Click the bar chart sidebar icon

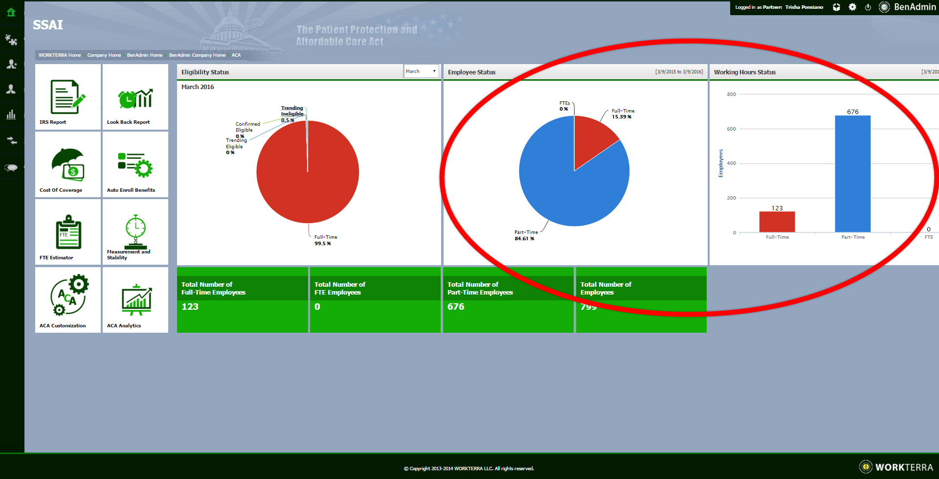pos(11,115)
